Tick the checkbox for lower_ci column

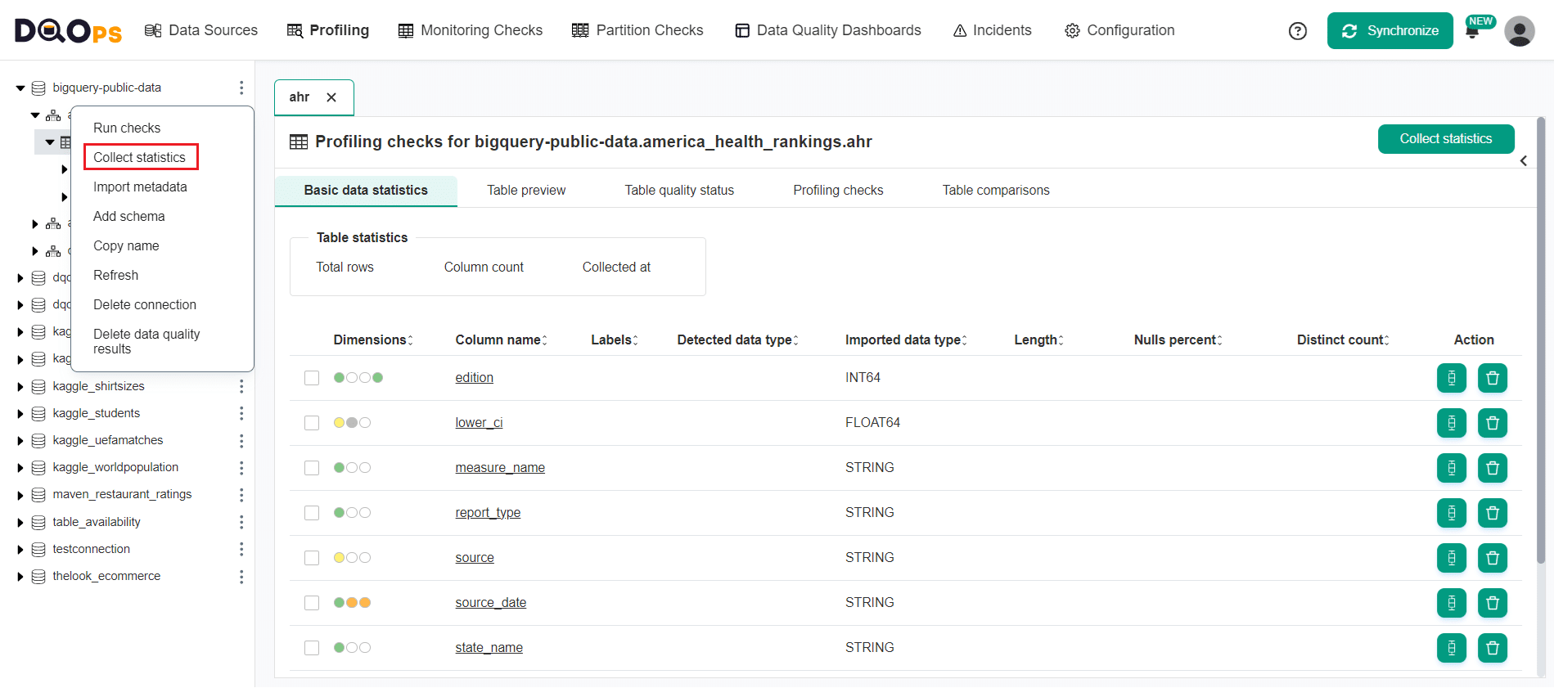[312, 423]
